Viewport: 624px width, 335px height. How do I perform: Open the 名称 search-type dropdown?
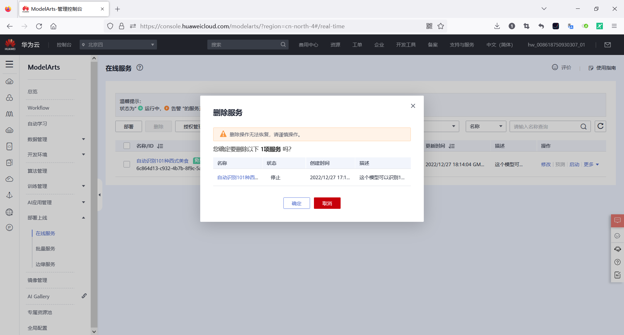point(486,127)
